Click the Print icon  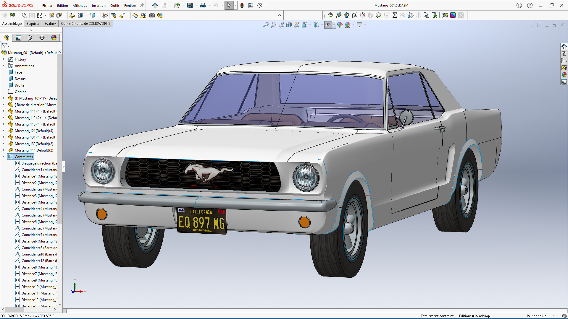203,5
